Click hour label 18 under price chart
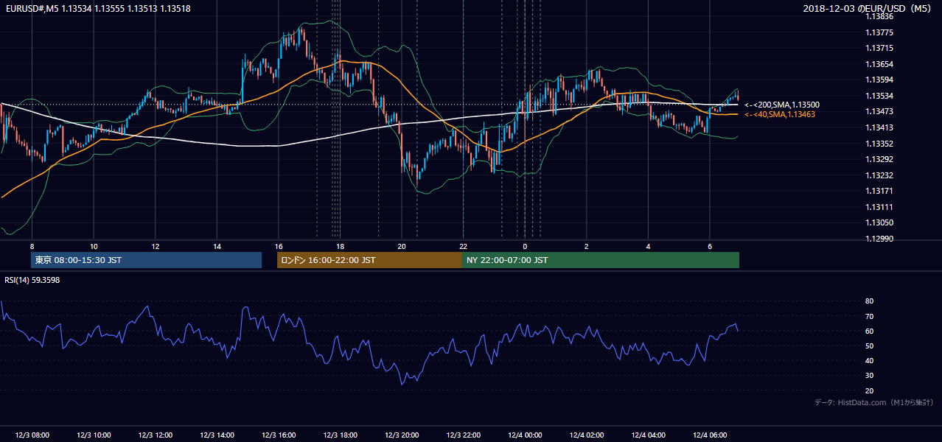This screenshot has height=442, width=942. [340, 246]
